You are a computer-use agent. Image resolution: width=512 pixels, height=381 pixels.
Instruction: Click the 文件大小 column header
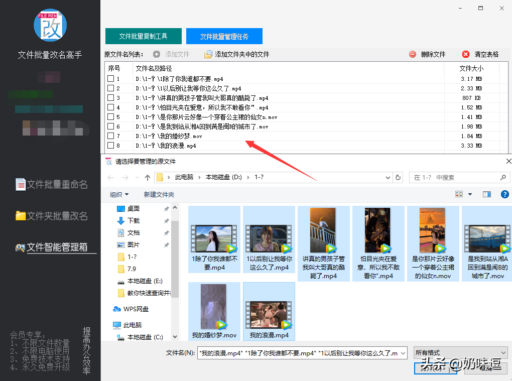(471, 68)
